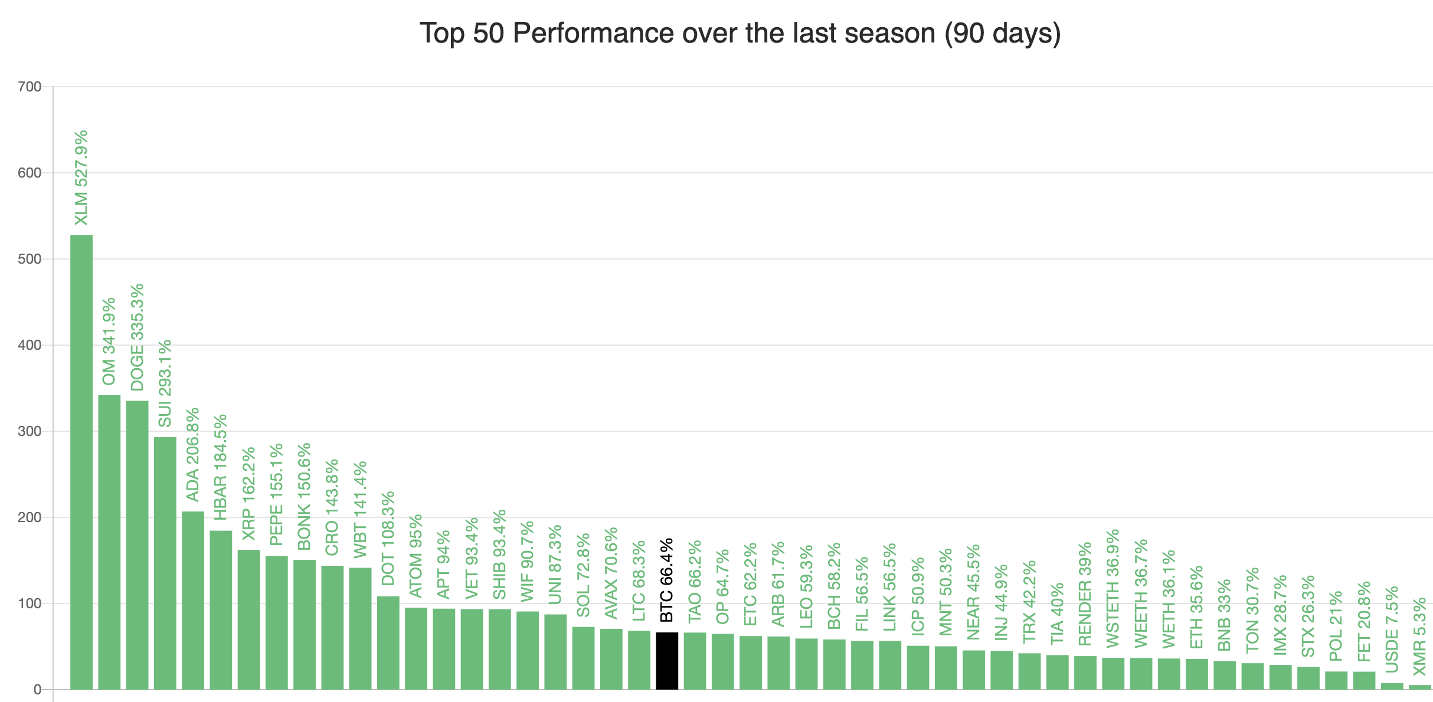Select the LINK 56.5% bar
Viewport: 1433px width, 702px height.
(x=890, y=665)
